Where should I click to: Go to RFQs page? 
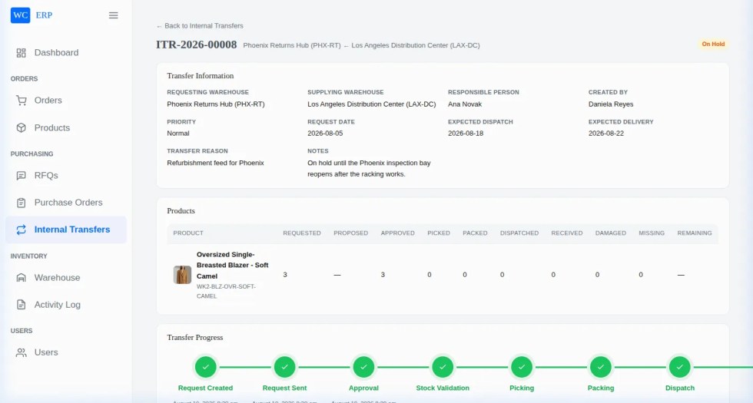click(66, 176)
